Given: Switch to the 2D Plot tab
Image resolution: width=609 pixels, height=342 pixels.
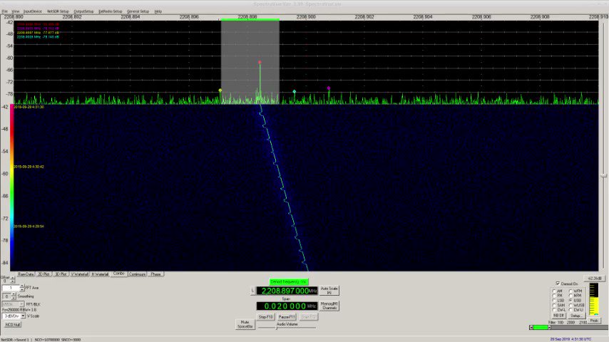Looking at the screenshot, I should 43,274.
